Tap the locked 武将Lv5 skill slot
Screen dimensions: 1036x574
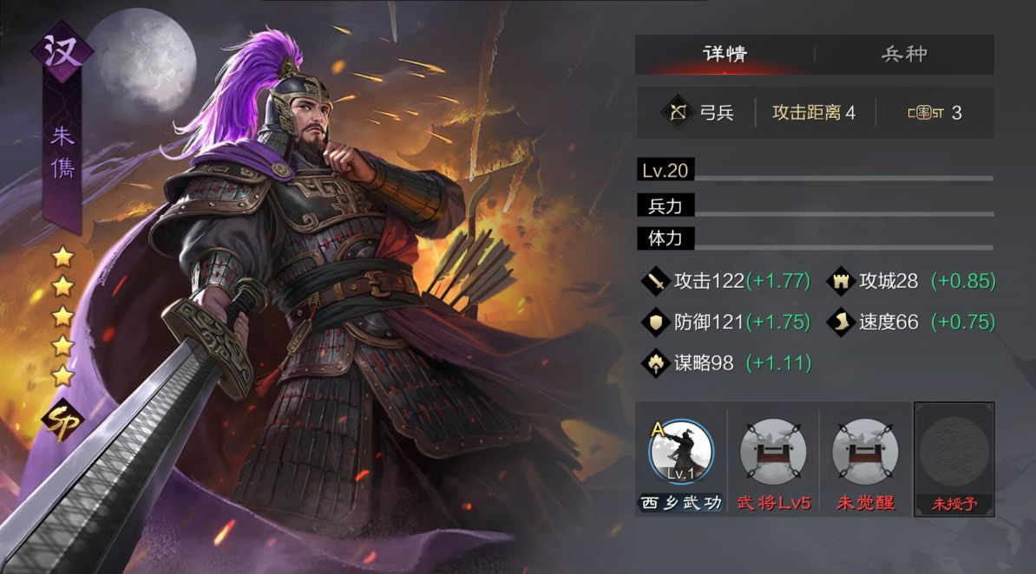(x=773, y=453)
